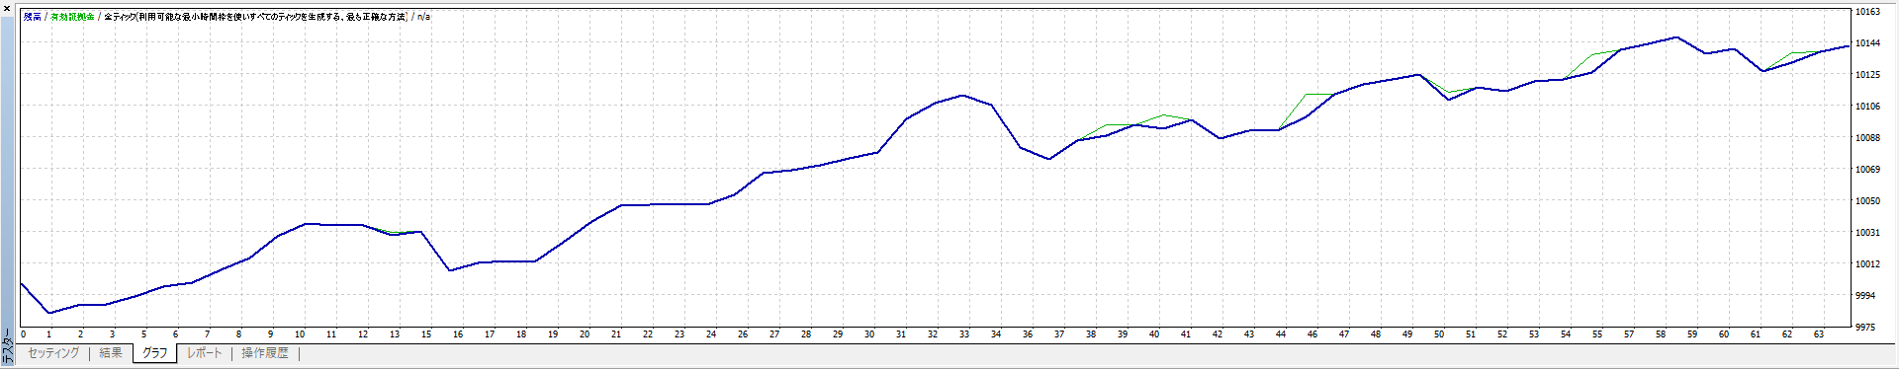
Task: Click the blue 残高 legend label
Action: 33,17
